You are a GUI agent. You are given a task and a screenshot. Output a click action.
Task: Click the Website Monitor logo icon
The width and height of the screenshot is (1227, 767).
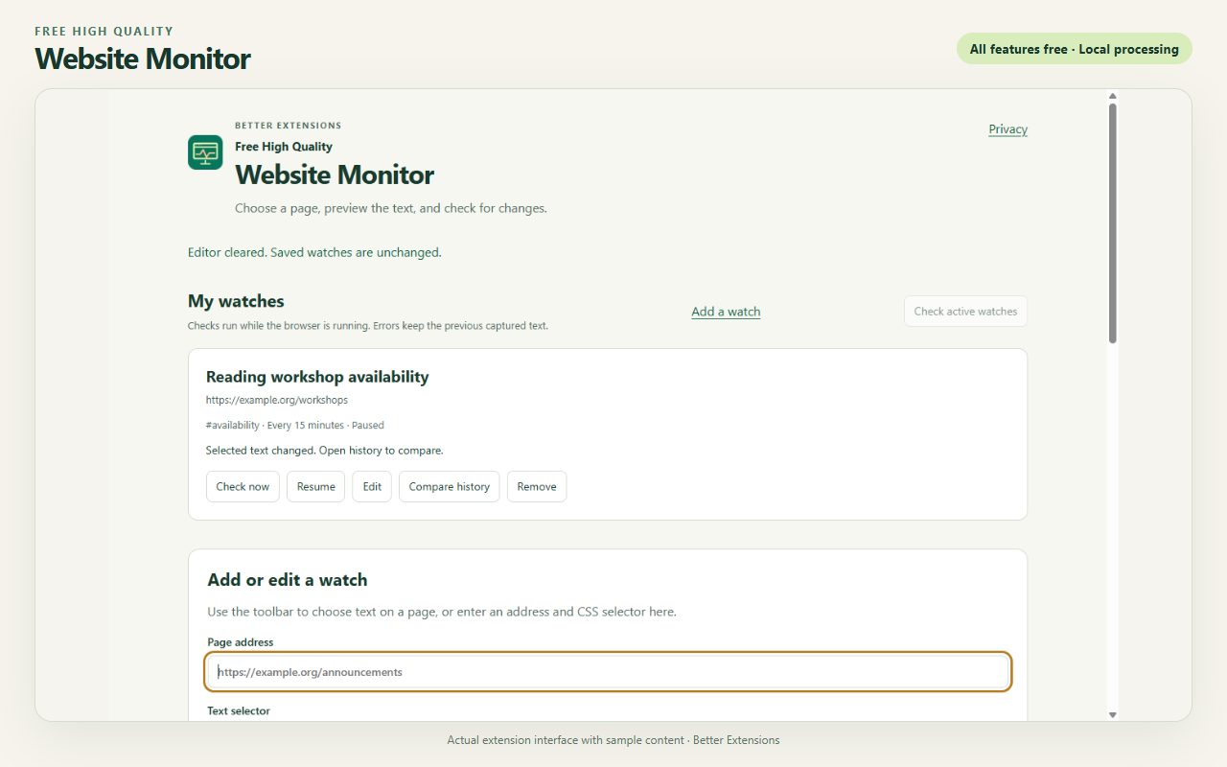205,152
